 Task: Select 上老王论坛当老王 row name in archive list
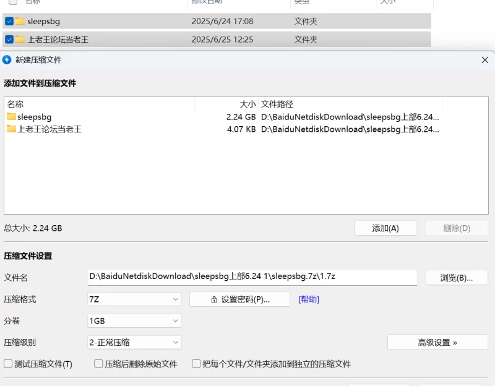(49, 129)
